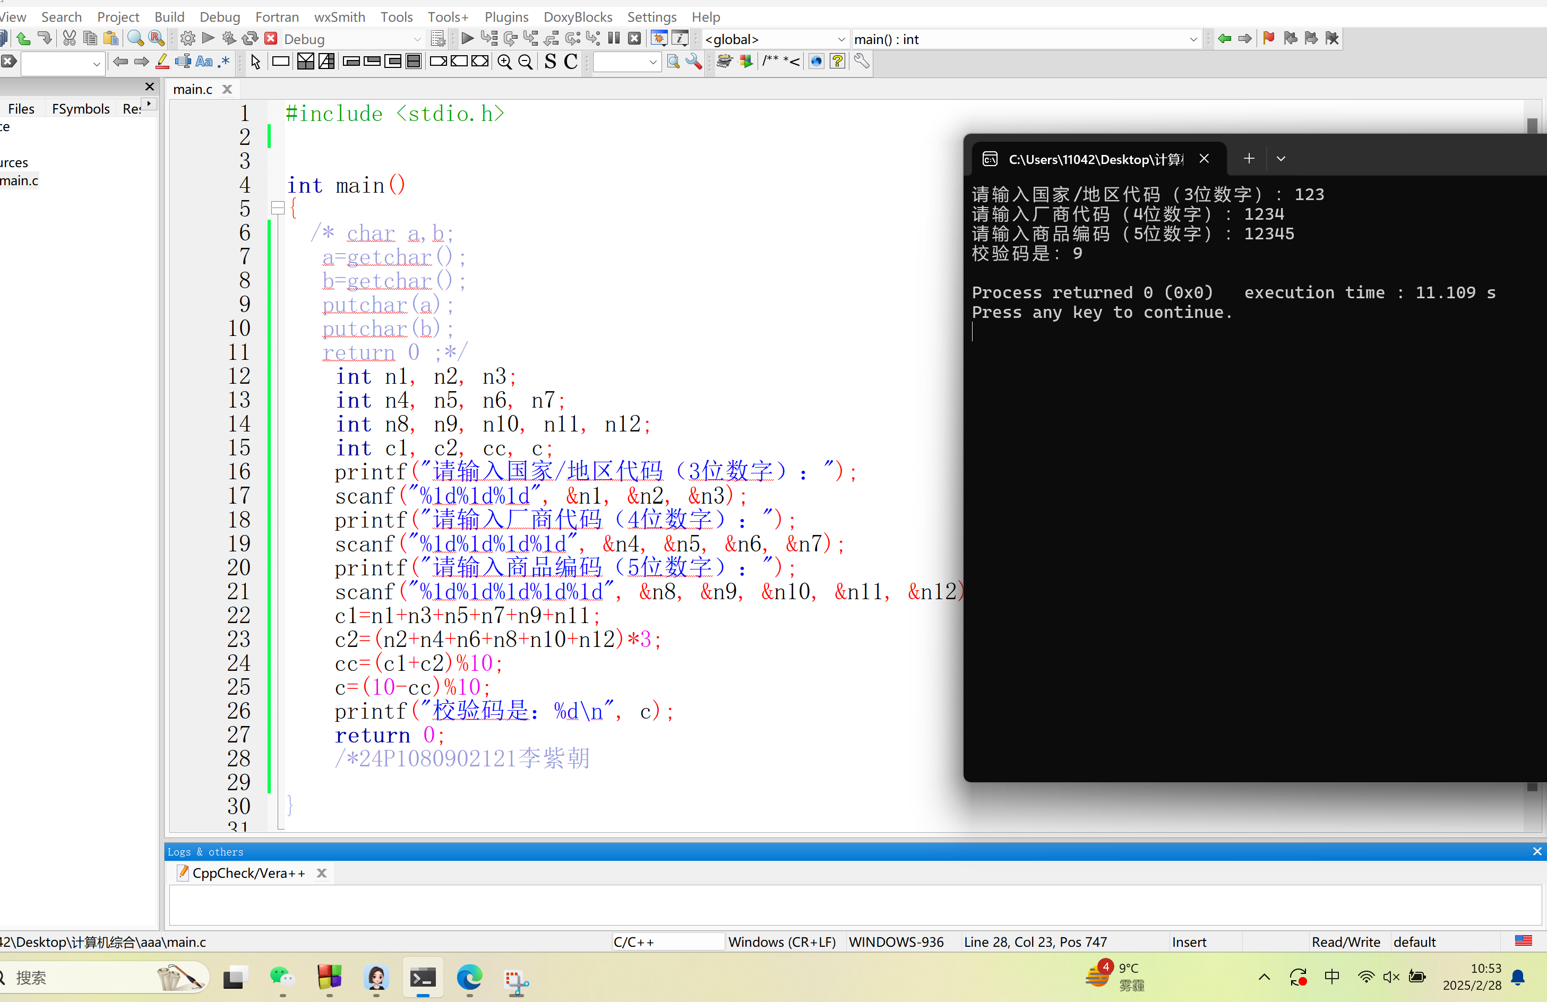Insert DoxyBlocks /** block comment
The image size is (1547, 1002).
771,62
